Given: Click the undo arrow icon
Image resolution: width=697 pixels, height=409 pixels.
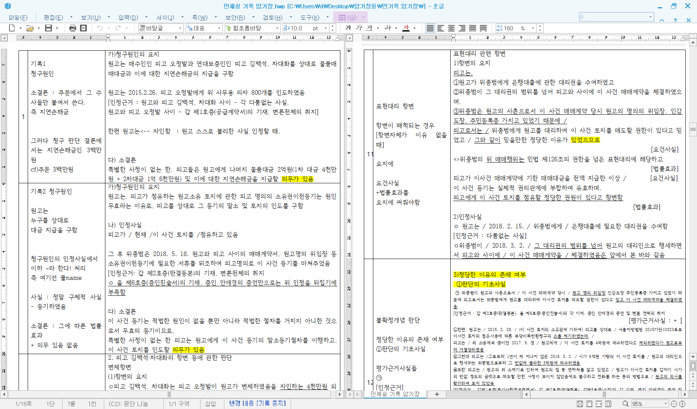Looking at the screenshot, I should 100,28.
